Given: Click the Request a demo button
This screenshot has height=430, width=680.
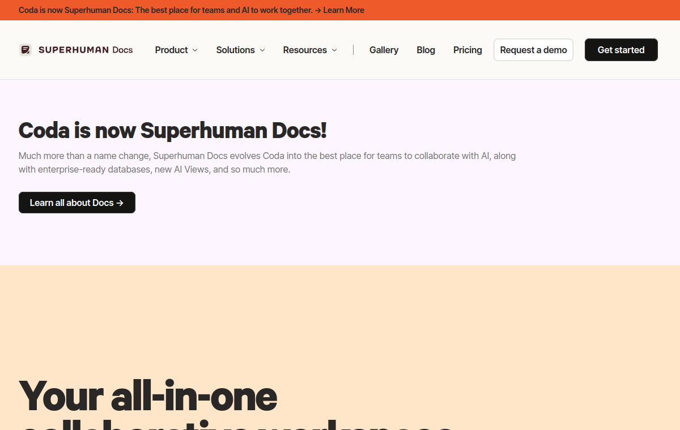Looking at the screenshot, I should 533,50.
